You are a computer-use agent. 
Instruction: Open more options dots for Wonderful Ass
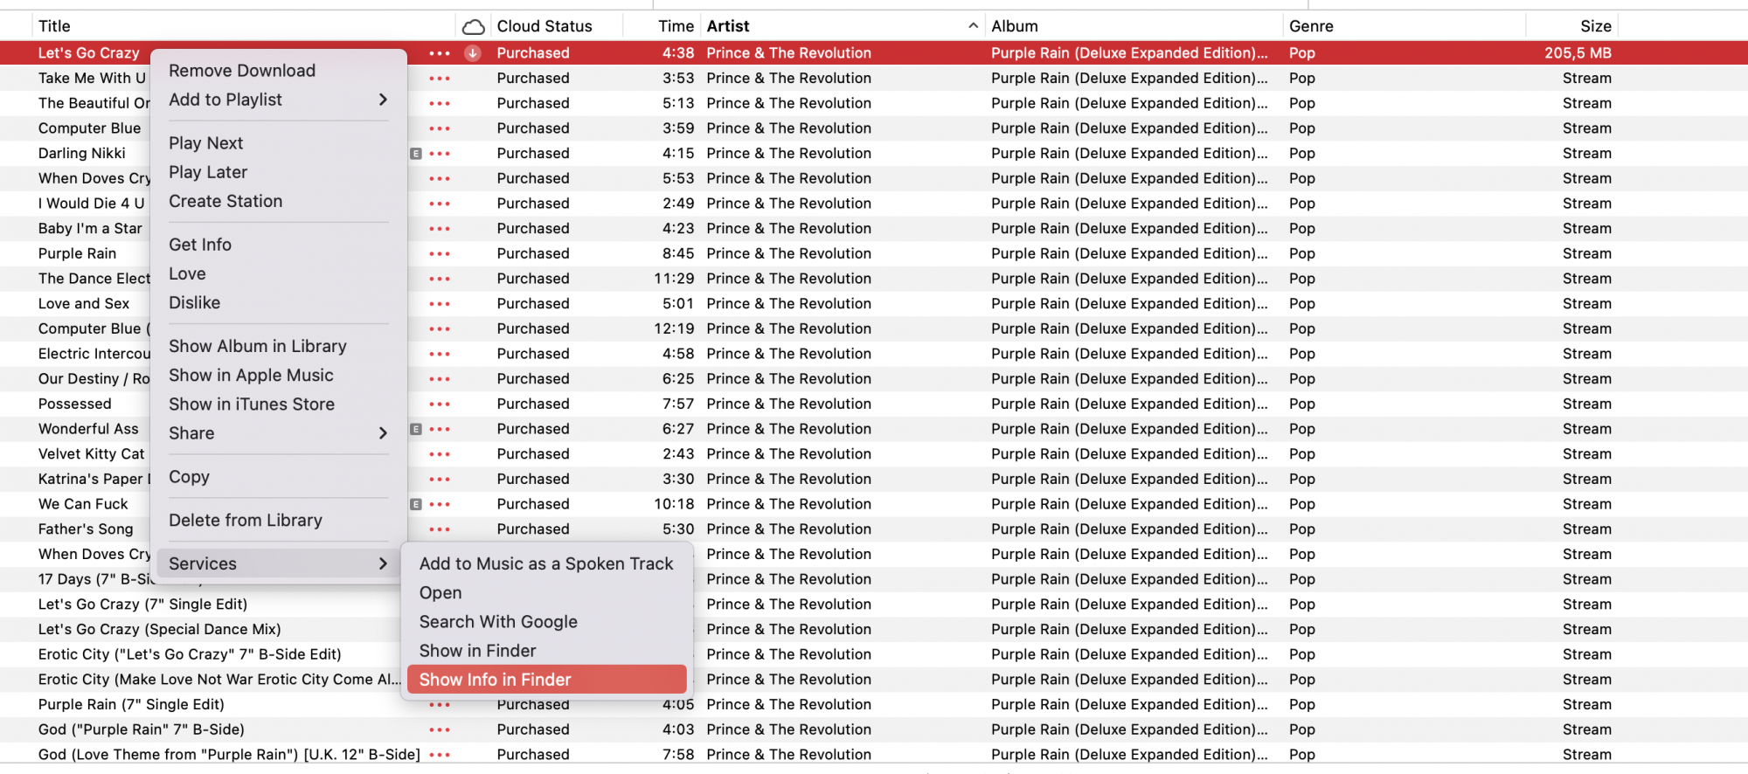(x=440, y=429)
